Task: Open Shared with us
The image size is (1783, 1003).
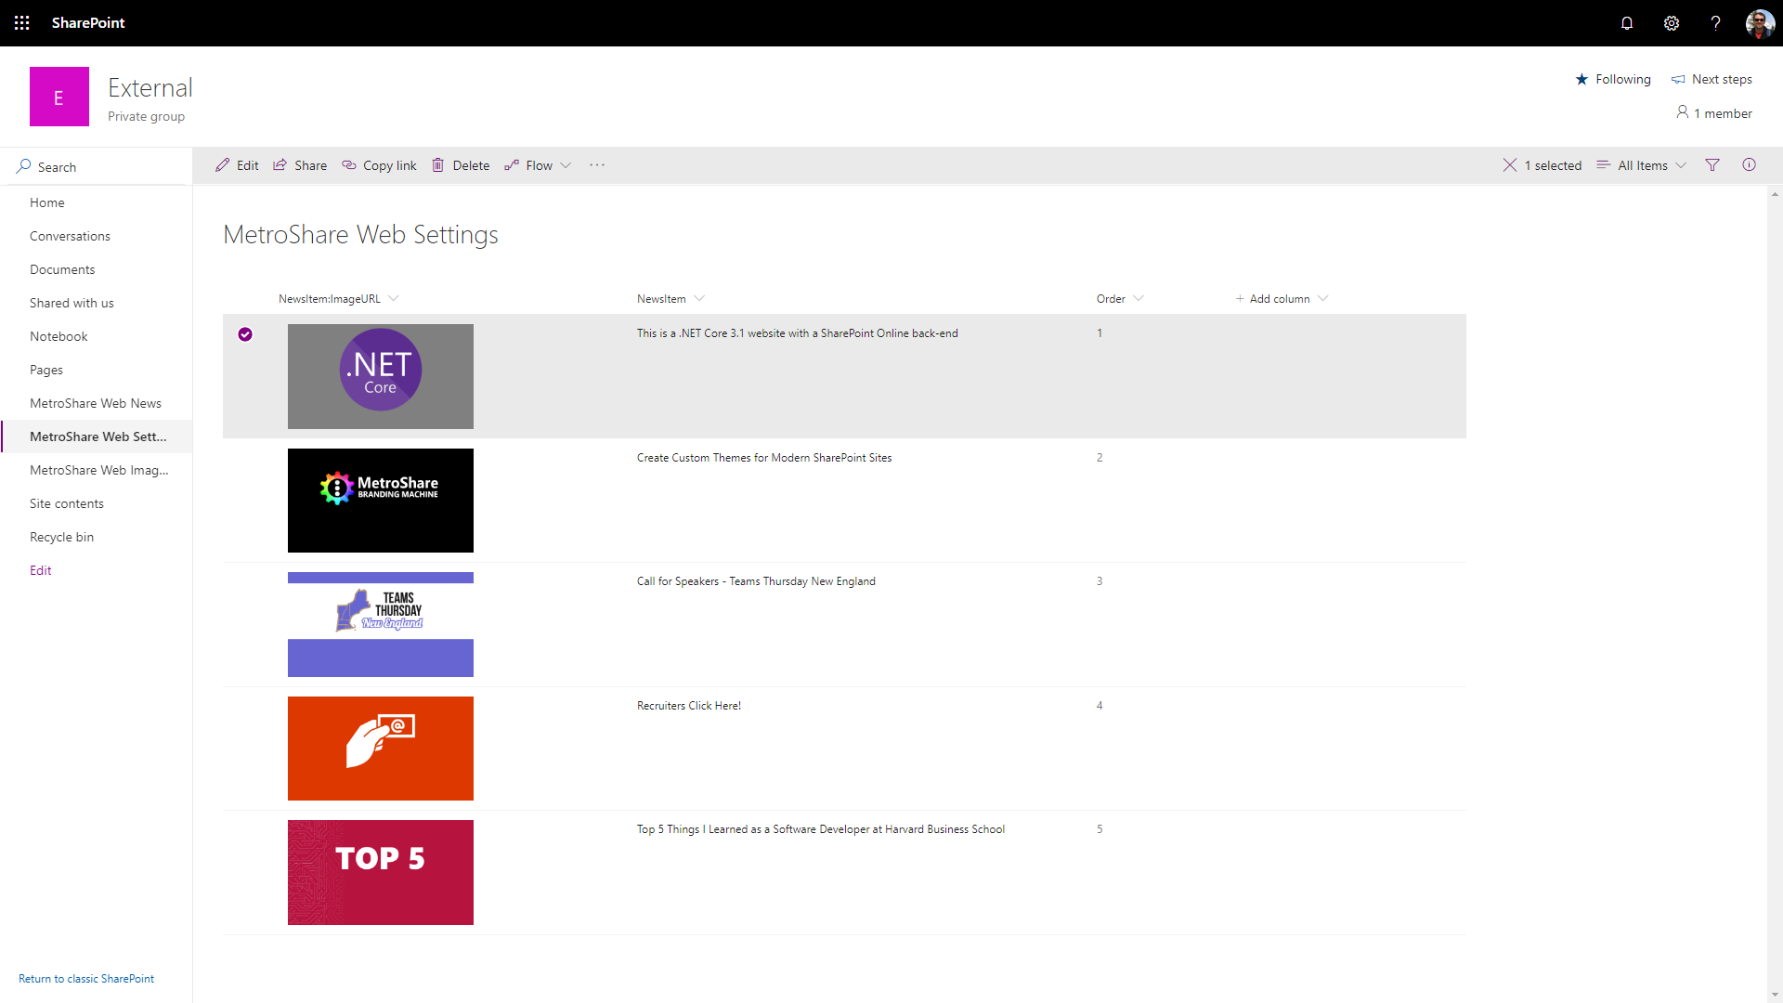Action: click(x=72, y=303)
